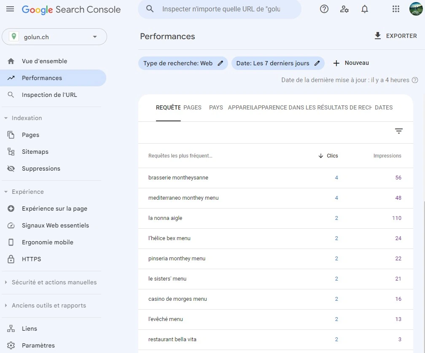Sort by the Impressions column header
Viewport: 425px width, 353px height.
coord(387,156)
